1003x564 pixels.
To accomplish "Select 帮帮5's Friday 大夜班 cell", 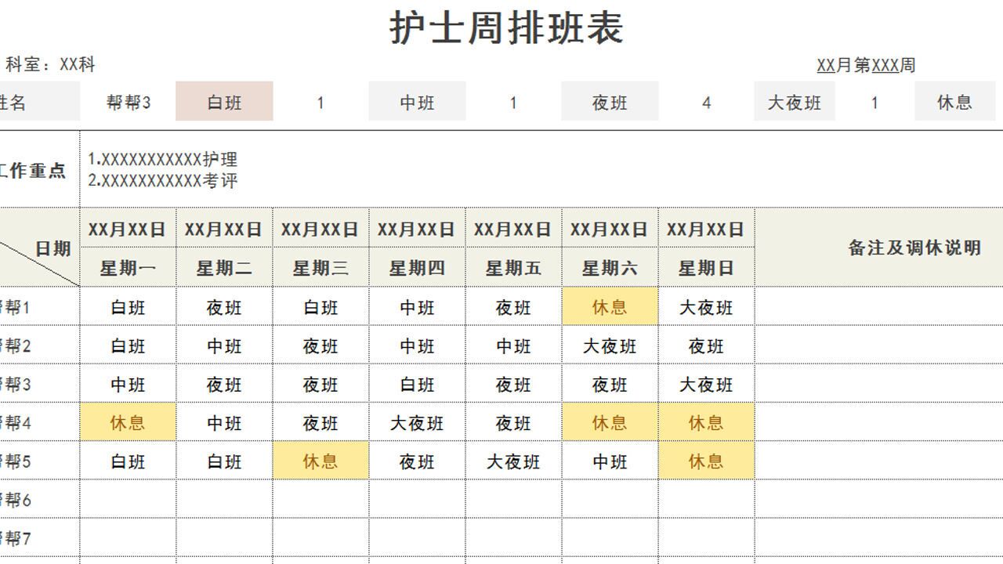I will pos(513,461).
